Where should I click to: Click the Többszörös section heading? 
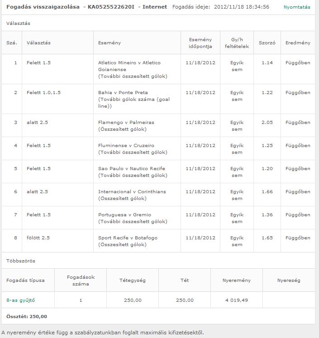20,261
